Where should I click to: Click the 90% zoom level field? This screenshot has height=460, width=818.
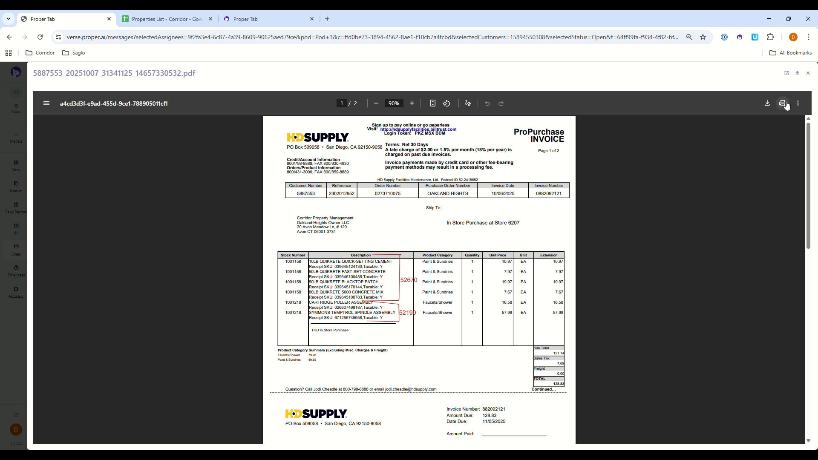pos(394,103)
